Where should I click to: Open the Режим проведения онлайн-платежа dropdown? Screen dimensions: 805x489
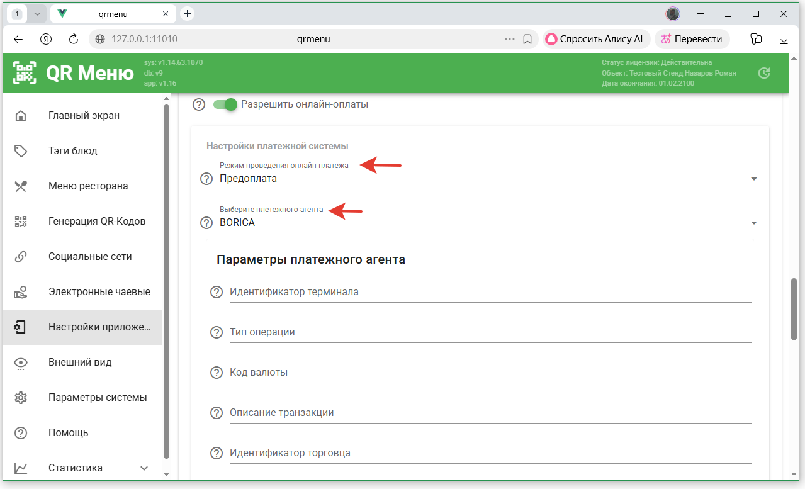click(x=490, y=179)
